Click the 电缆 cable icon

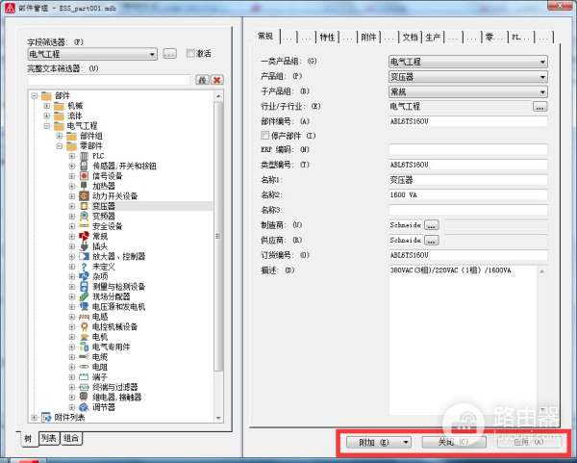point(84,357)
